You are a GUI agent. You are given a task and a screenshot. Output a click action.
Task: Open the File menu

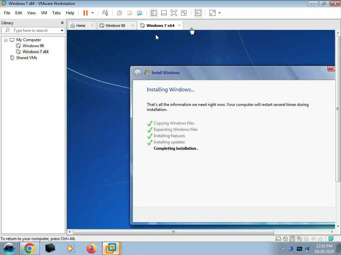pyautogui.click(x=7, y=13)
